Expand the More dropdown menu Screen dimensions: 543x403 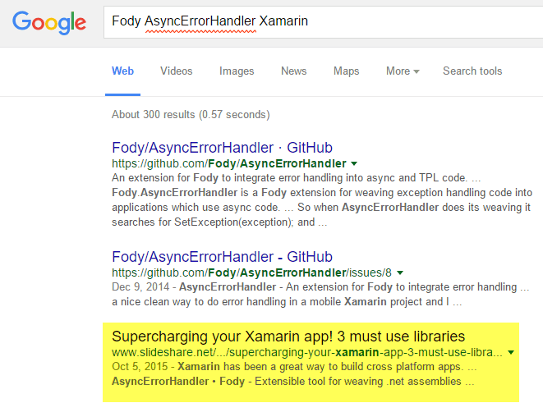pyautogui.click(x=403, y=71)
